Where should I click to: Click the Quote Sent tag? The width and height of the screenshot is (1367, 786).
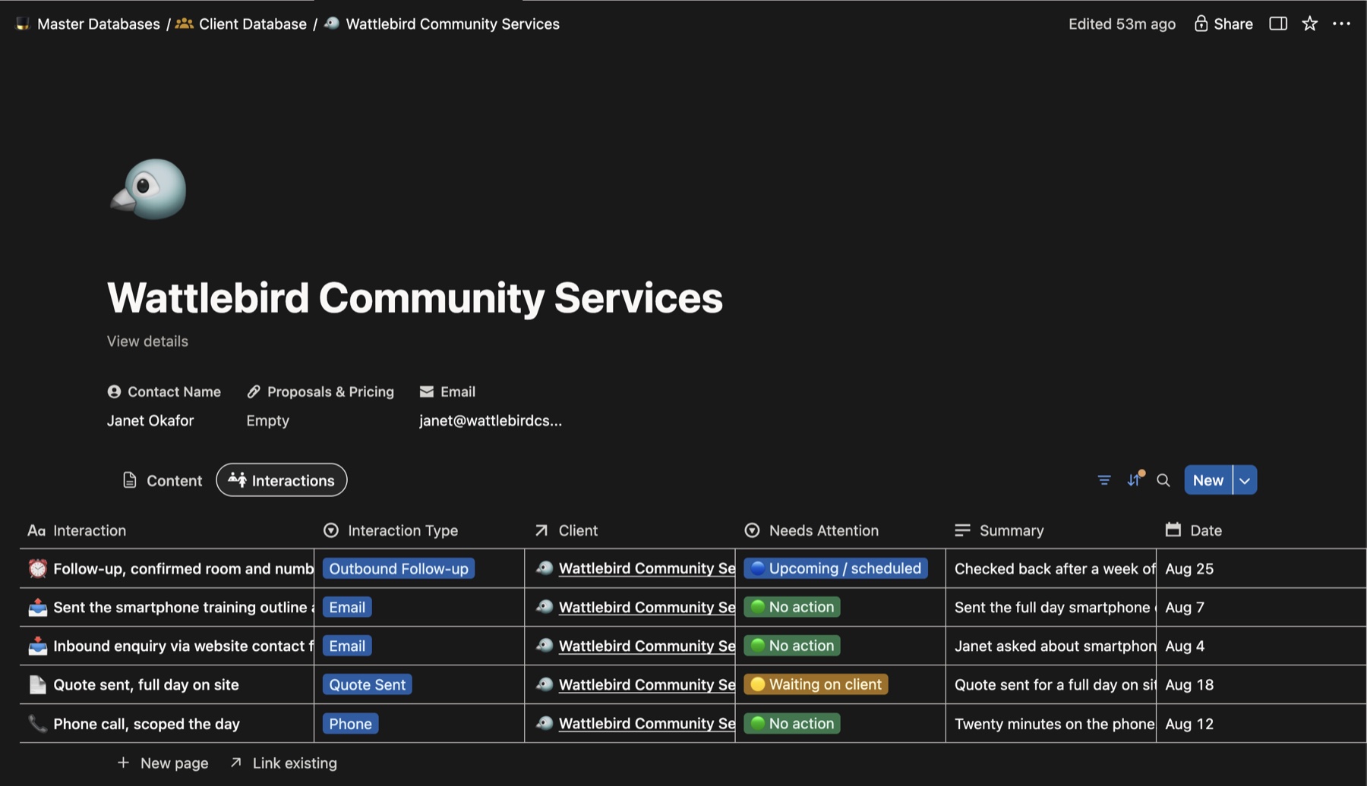(x=368, y=684)
